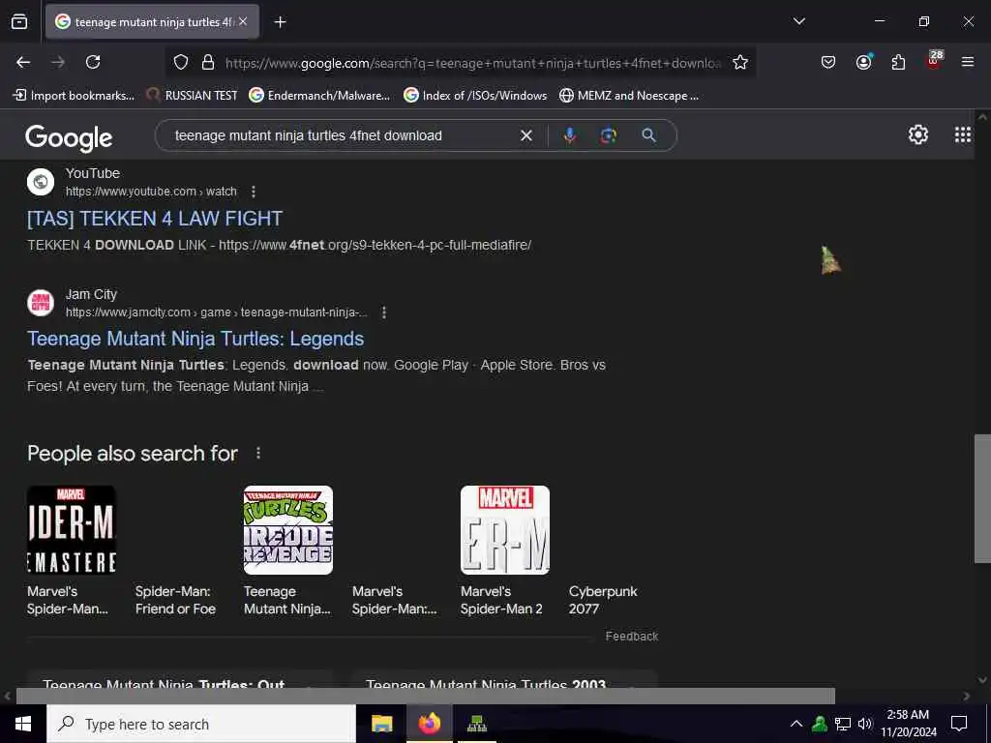This screenshot has width=991, height=743.
Task: Open [TAS] TEKKEN 4 LAW FIGHT result
Action: point(155,219)
